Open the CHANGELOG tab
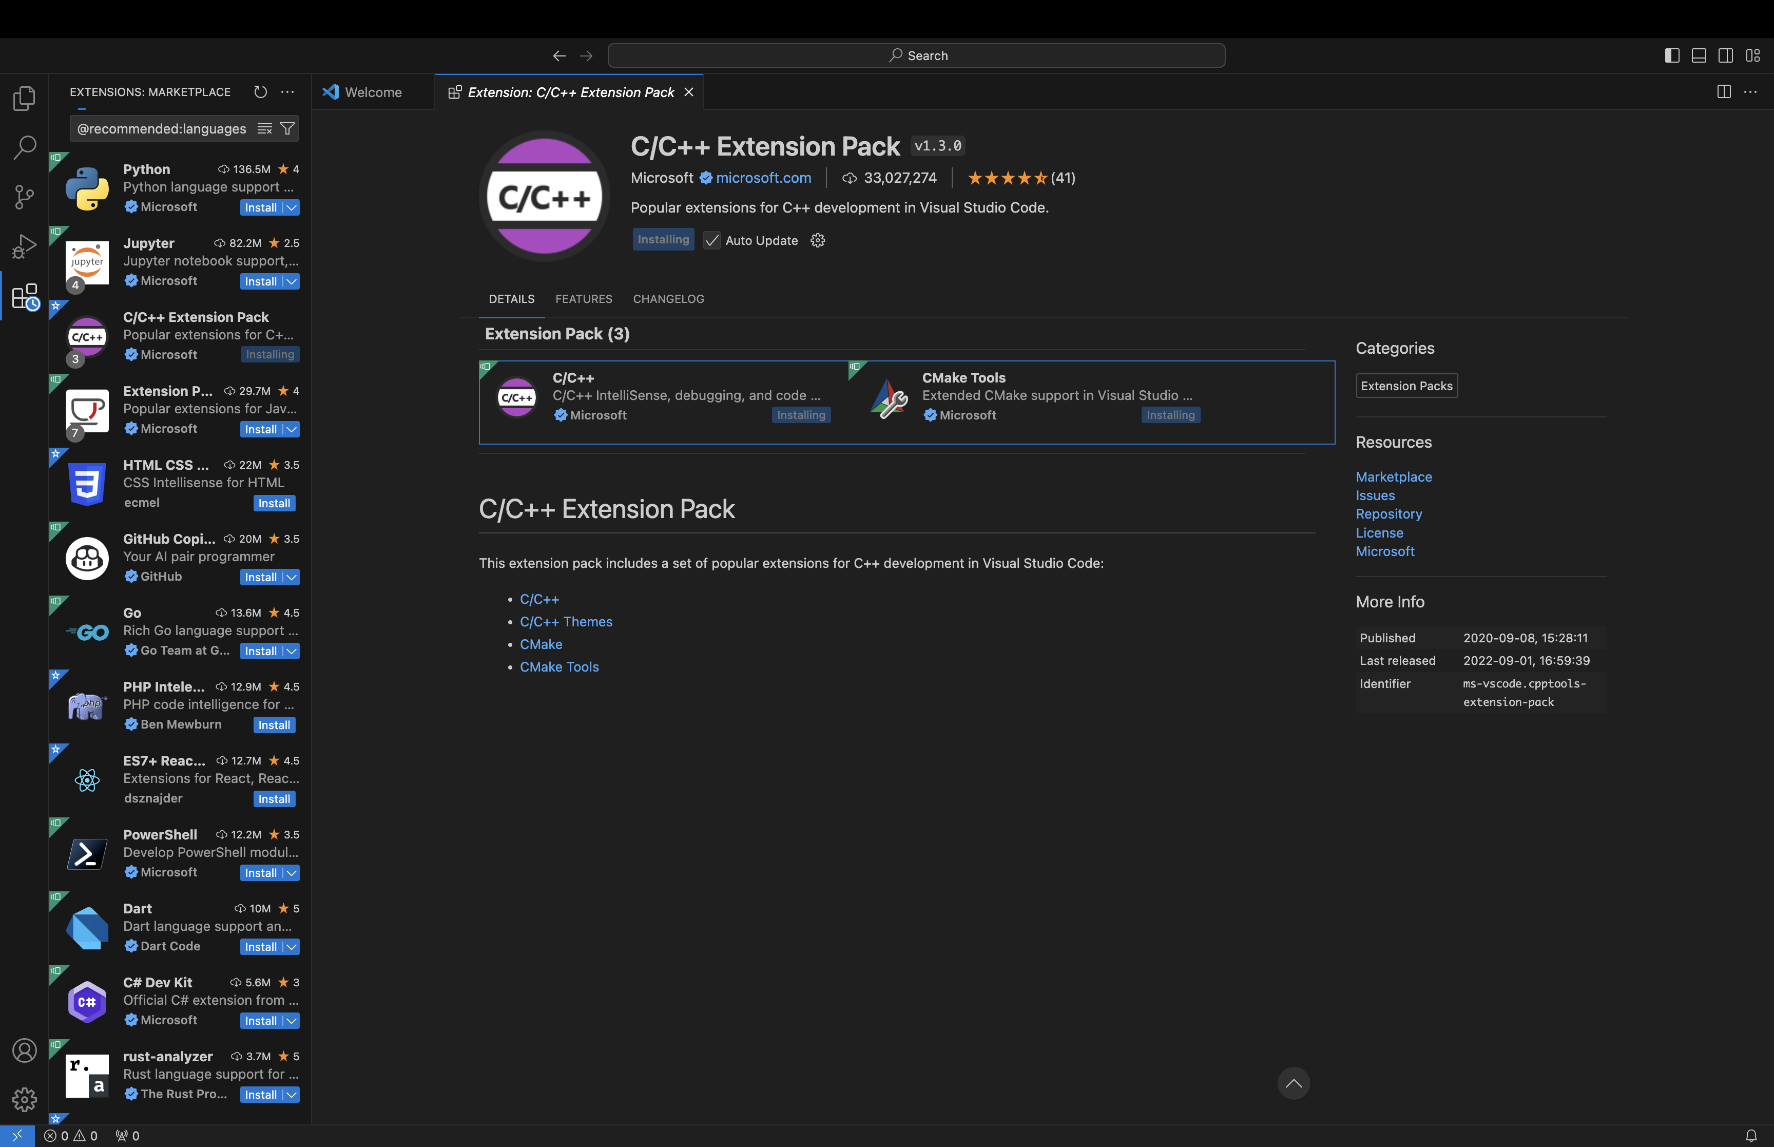1774x1147 pixels. [x=668, y=299]
